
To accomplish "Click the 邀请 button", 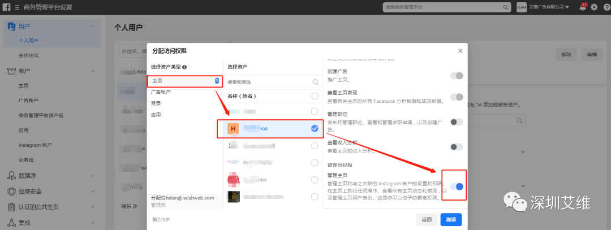I will click(451, 219).
